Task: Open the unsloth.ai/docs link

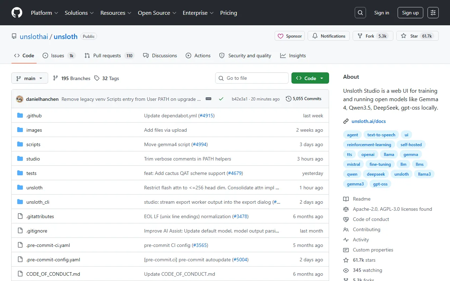Action: tap(368, 121)
